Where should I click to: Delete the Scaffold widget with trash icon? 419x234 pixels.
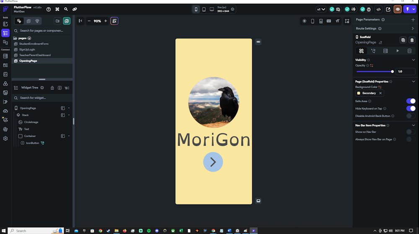[x=412, y=40]
